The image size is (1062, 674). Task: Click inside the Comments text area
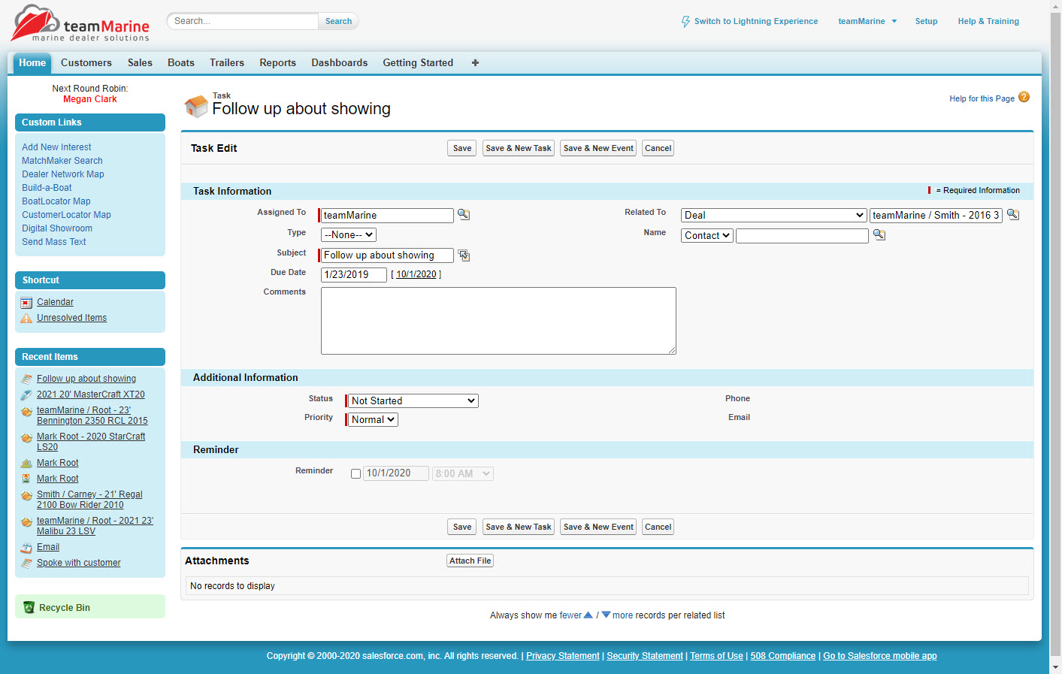coord(498,321)
